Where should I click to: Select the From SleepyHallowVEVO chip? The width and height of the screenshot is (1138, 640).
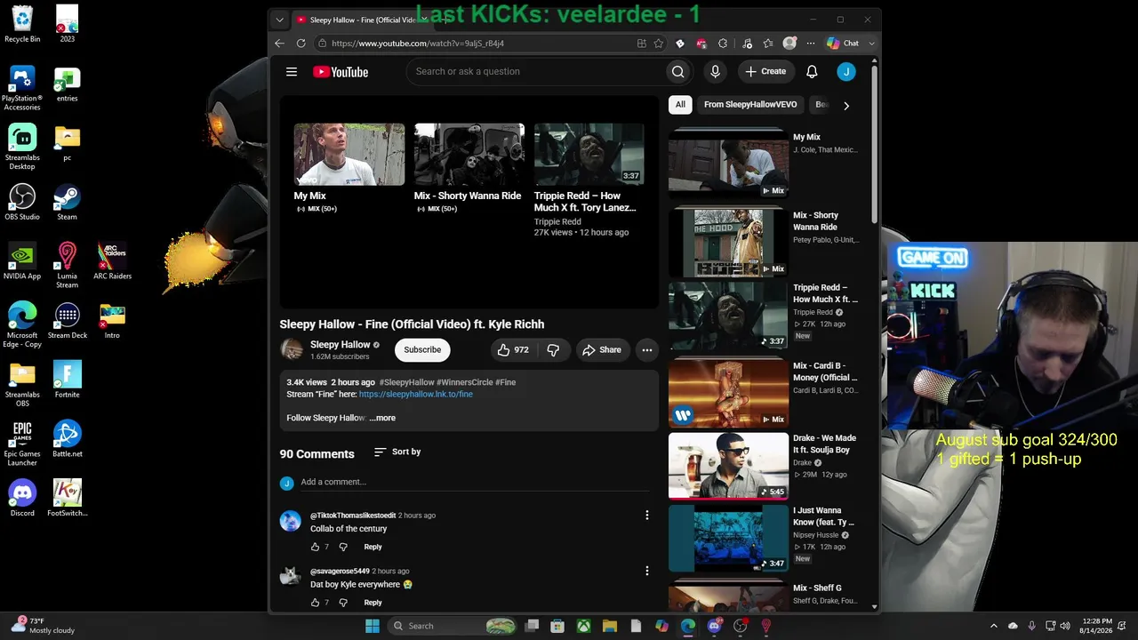tap(750, 105)
